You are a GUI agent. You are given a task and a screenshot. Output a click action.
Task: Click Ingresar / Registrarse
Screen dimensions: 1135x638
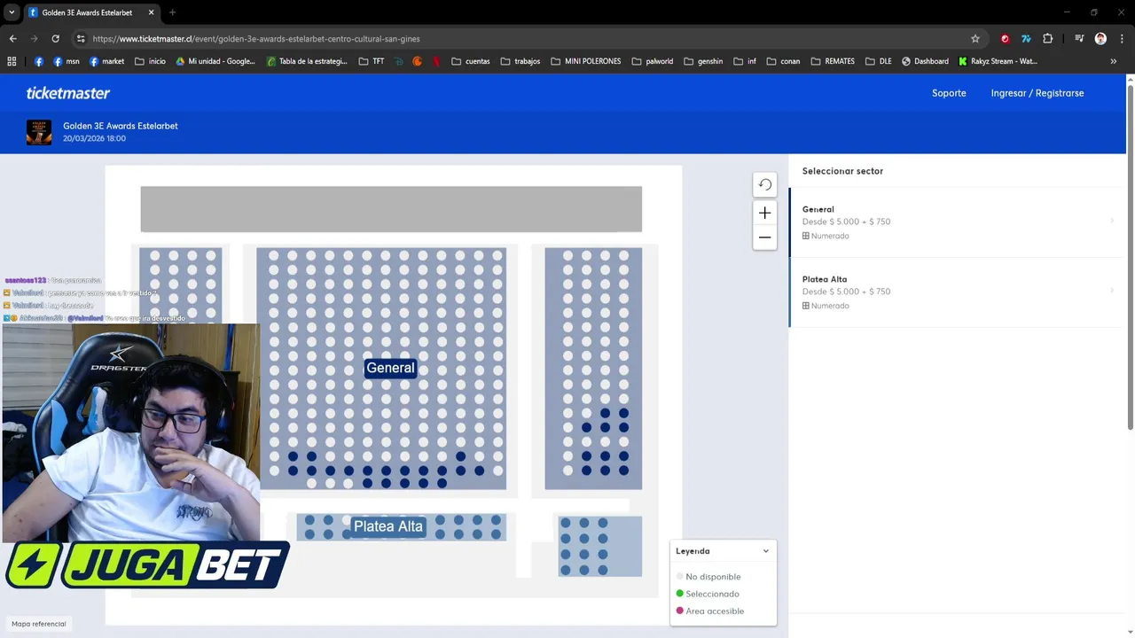click(1037, 93)
